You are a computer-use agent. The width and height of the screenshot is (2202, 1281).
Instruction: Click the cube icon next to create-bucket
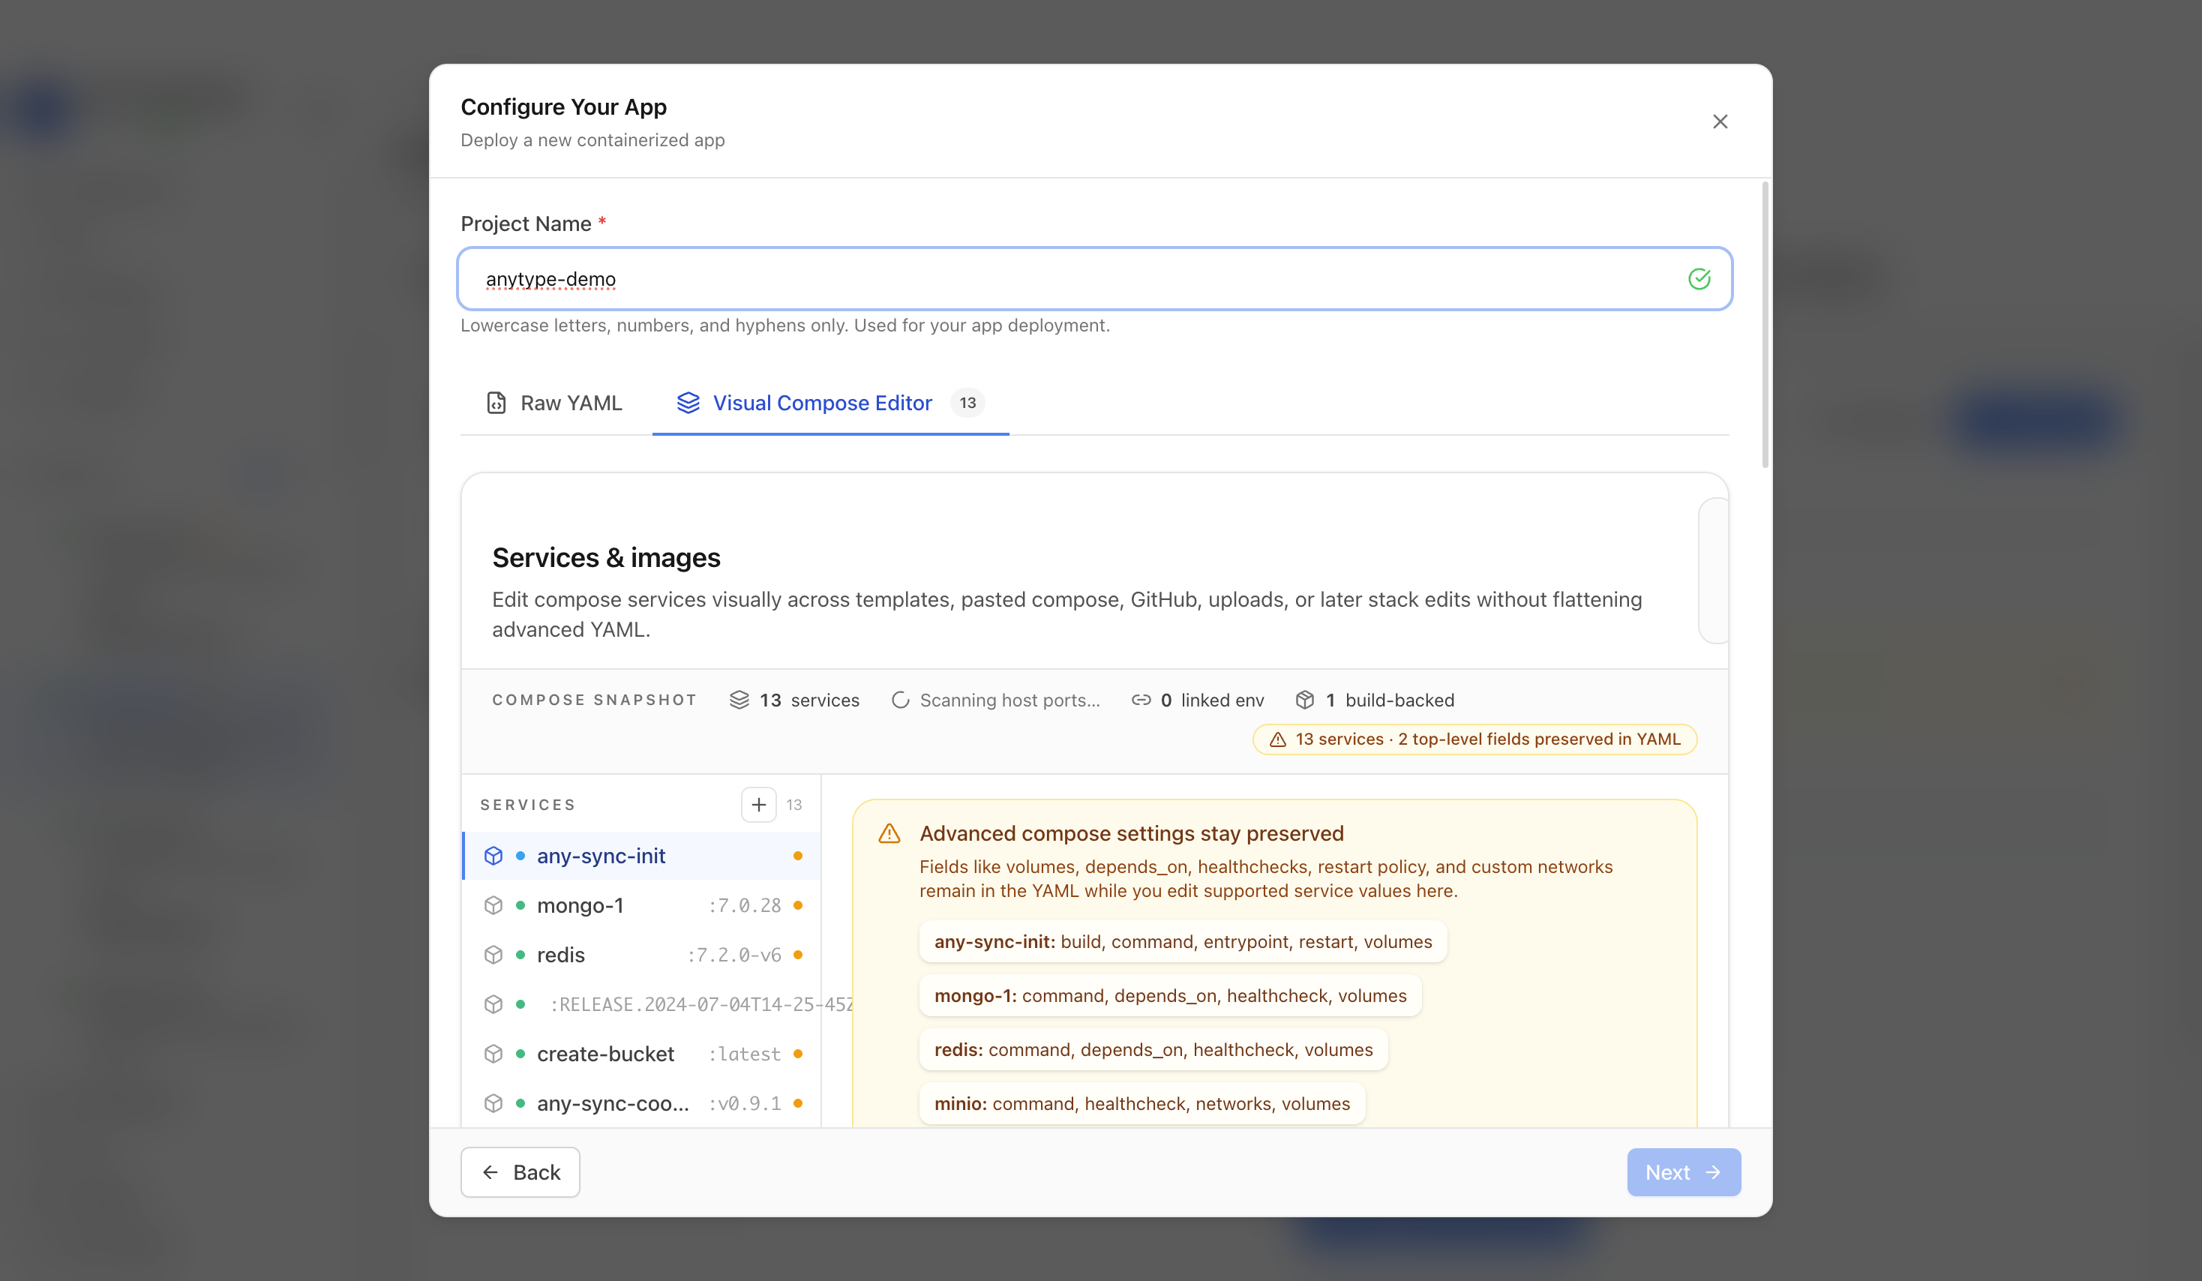pos(493,1054)
